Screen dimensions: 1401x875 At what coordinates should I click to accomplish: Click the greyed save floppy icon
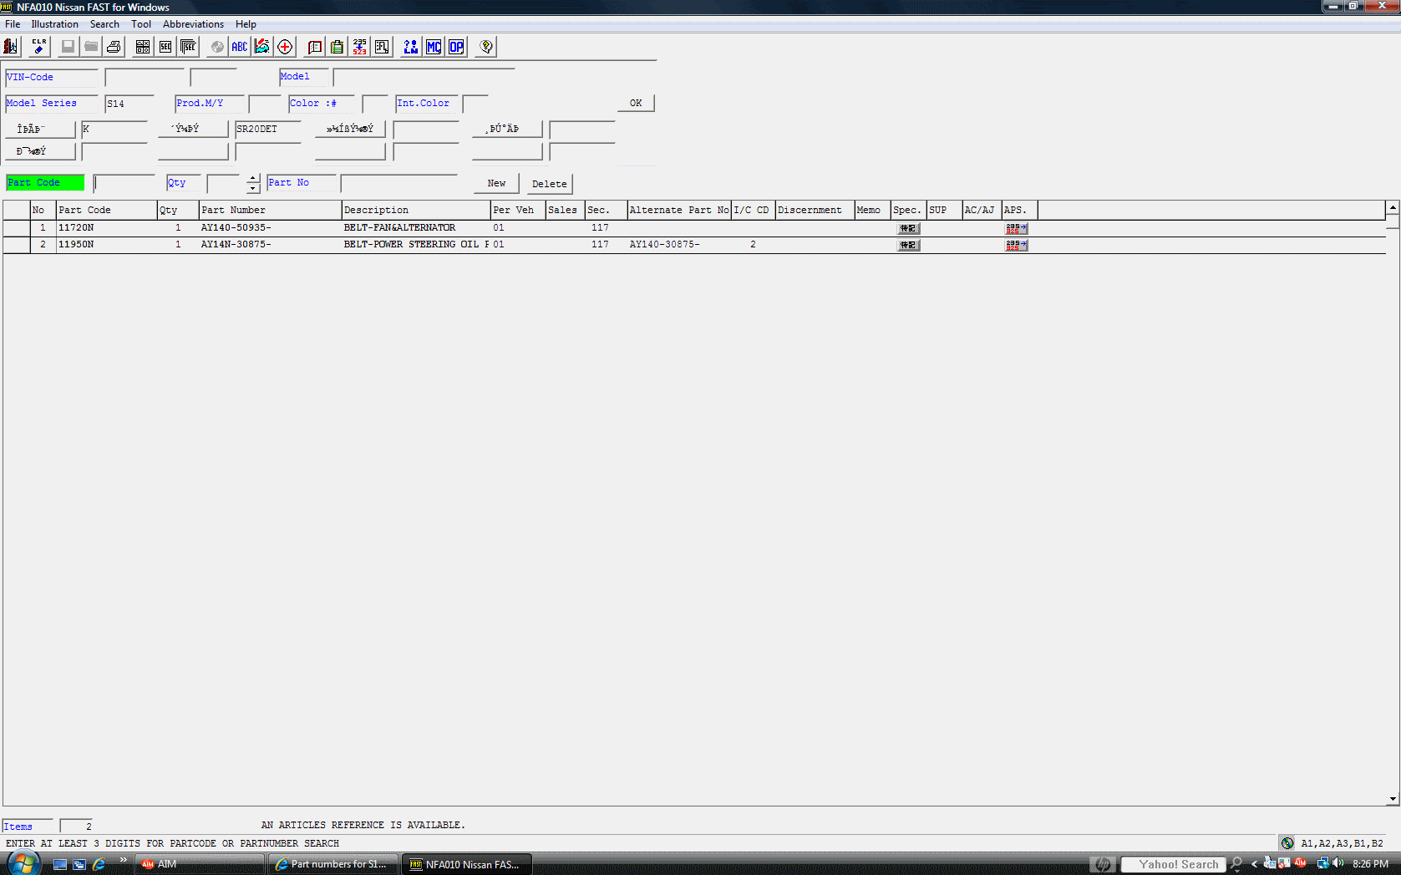coord(69,47)
